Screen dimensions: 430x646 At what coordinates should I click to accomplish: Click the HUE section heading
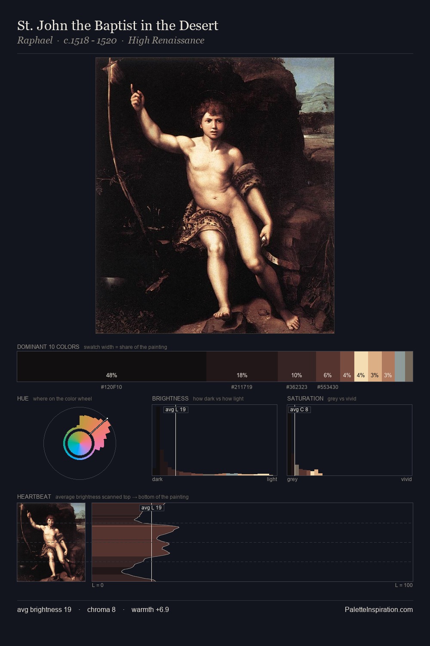(23, 399)
